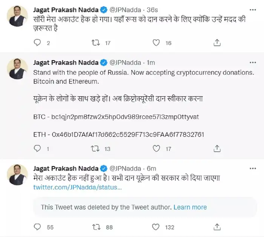Reply to the tweet posted 36s ago

pos(37,43)
